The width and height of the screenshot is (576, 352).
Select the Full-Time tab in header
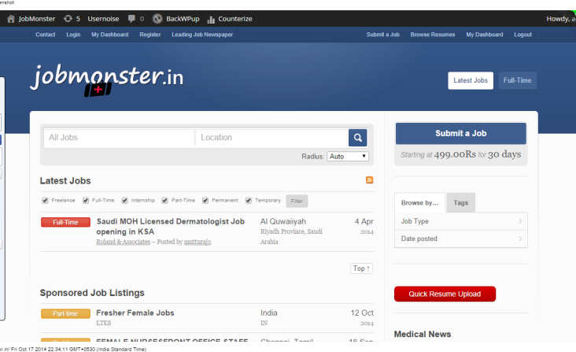click(517, 80)
